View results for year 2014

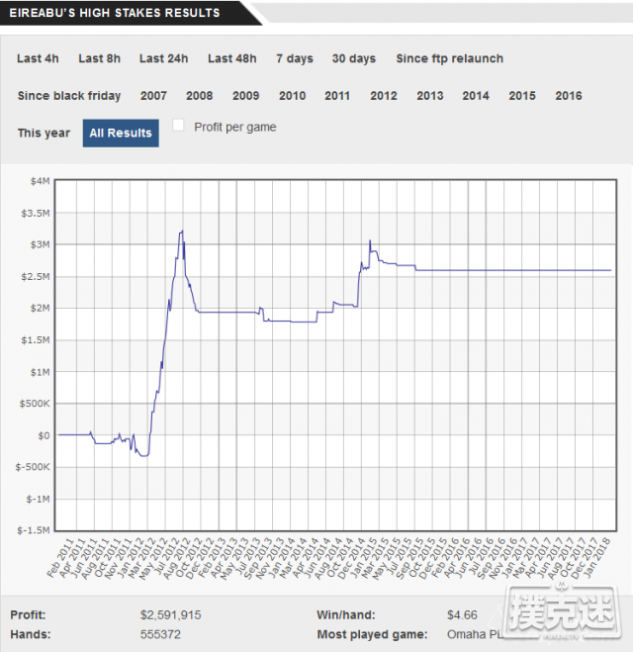pos(476,96)
